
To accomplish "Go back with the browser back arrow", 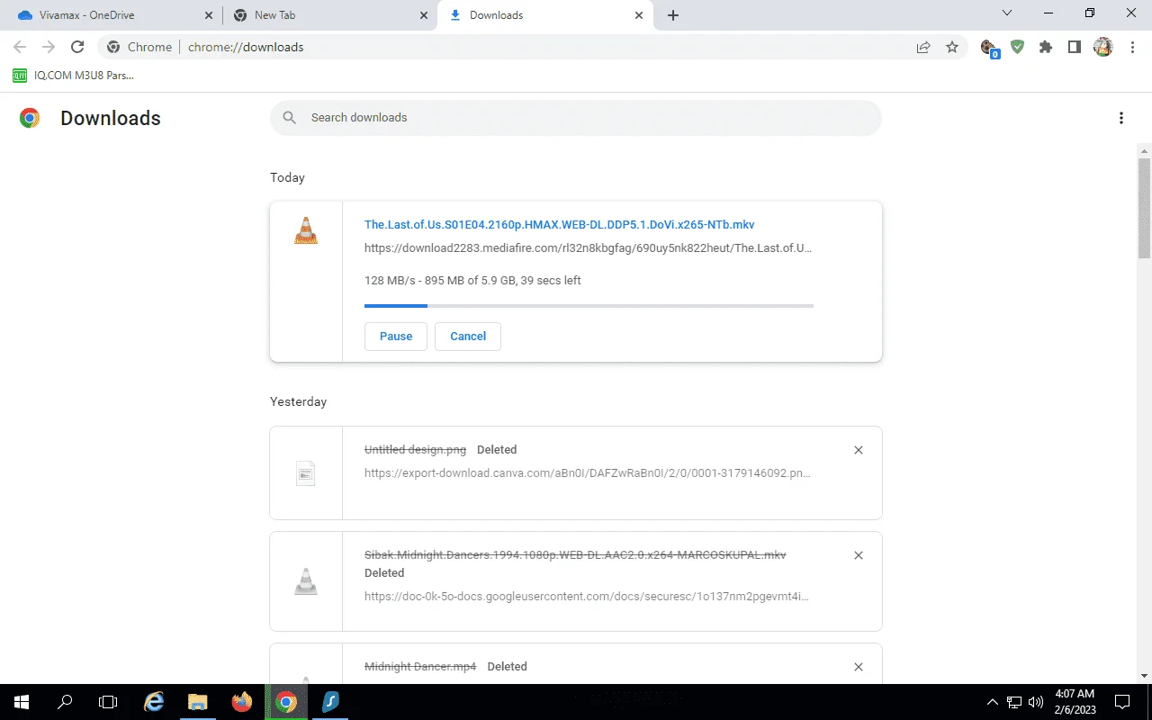I will point(20,47).
